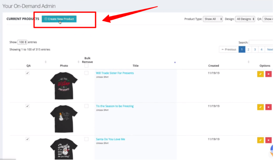
Task: Click yellow edit pencil for Tis the Season
Action: tap(260, 107)
